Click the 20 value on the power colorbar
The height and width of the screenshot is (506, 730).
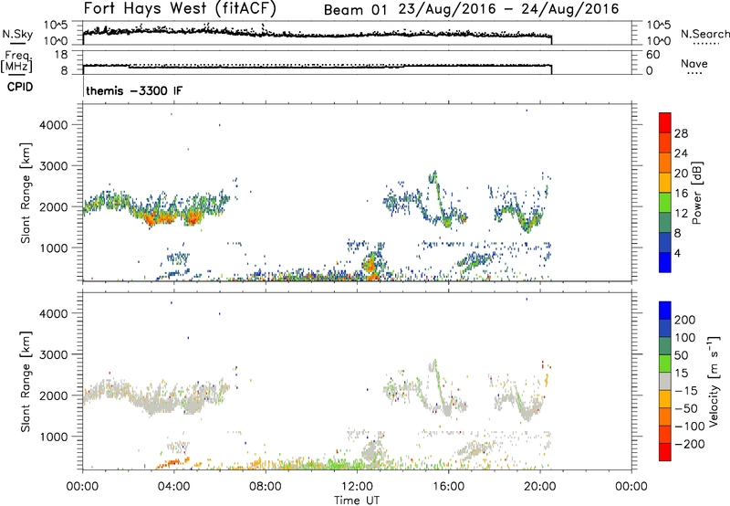click(681, 174)
